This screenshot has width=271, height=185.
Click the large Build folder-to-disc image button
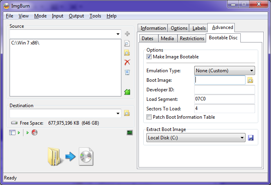70,156
